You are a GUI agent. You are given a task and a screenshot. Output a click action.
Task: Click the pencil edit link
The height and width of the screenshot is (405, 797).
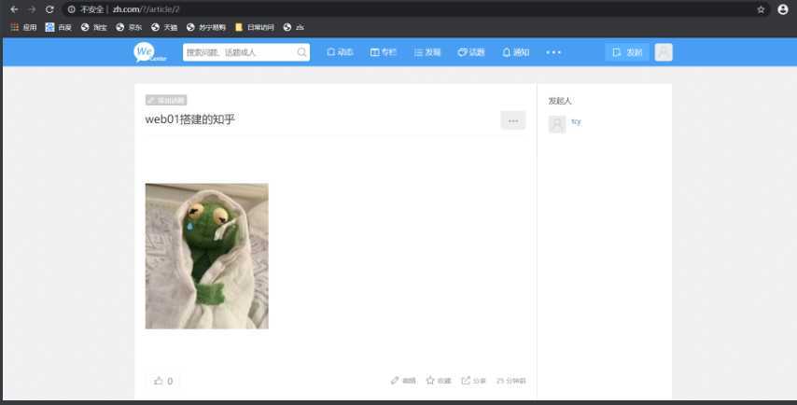tap(403, 381)
